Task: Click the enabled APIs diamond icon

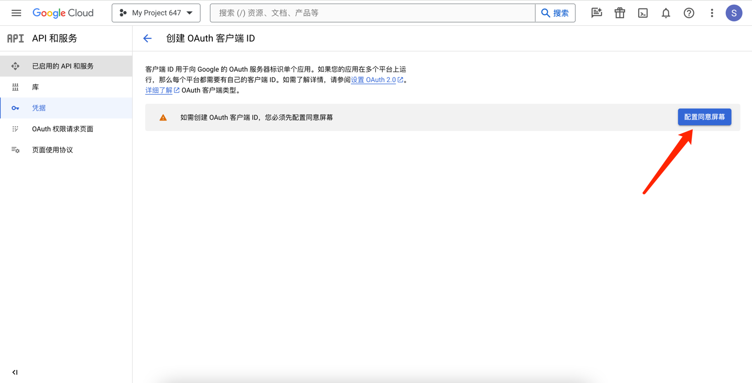Action: [15, 66]
